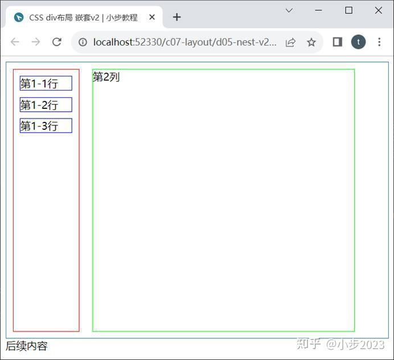Click the '第1-3行' box

pyautogui.click(x=46, y=125)
